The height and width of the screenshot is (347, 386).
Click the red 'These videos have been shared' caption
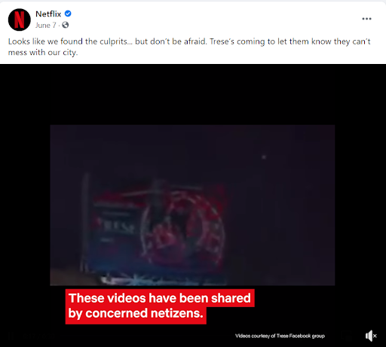[160, 306]
